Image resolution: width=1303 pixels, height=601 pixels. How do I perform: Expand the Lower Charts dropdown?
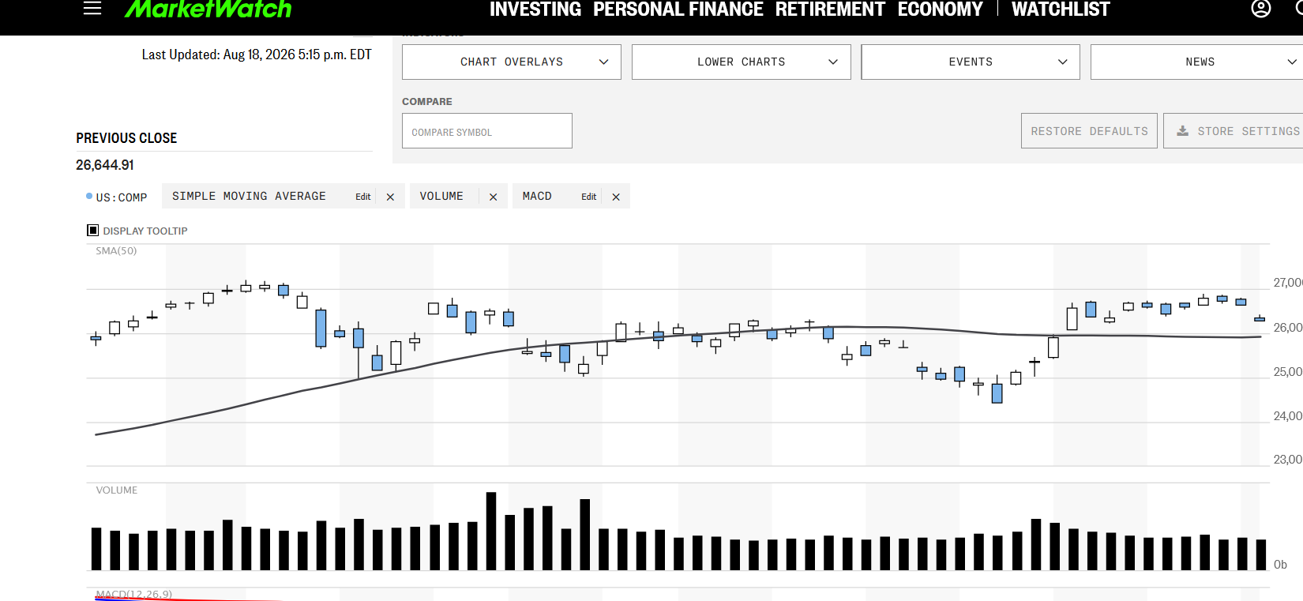[742, 62]
